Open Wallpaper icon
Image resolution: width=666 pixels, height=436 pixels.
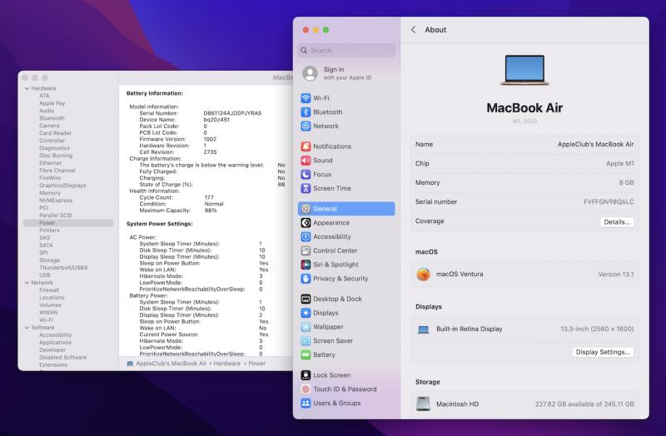point(306,327)
